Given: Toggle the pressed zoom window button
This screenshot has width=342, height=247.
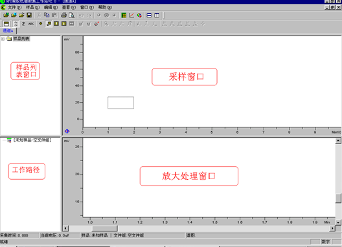Looking at the screenshot, I should [49, 24].
